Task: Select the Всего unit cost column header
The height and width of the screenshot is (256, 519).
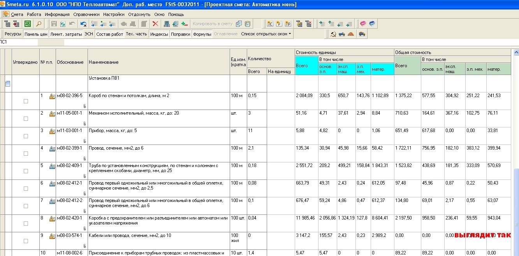Action: pyautogui.click(x=306, y=66)
